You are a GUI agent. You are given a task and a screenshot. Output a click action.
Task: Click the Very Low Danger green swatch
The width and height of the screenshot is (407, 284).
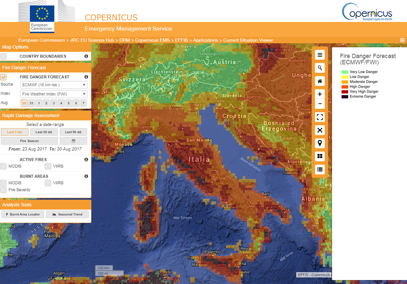345,72
